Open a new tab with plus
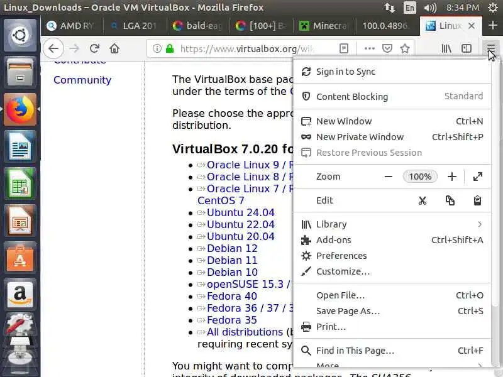 point(493,25)
